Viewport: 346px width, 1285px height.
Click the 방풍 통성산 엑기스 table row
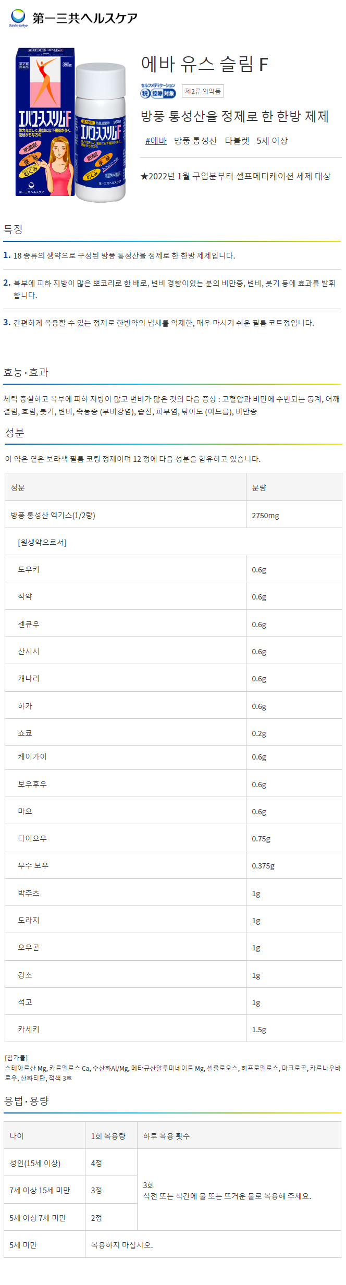(173, 515)
